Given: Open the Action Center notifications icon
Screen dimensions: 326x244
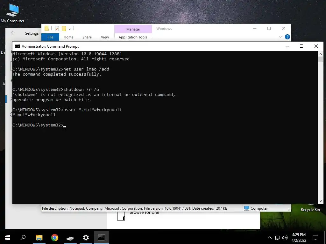Looking at the screenshot, I should pyautogui.click(x=315, y=238).
